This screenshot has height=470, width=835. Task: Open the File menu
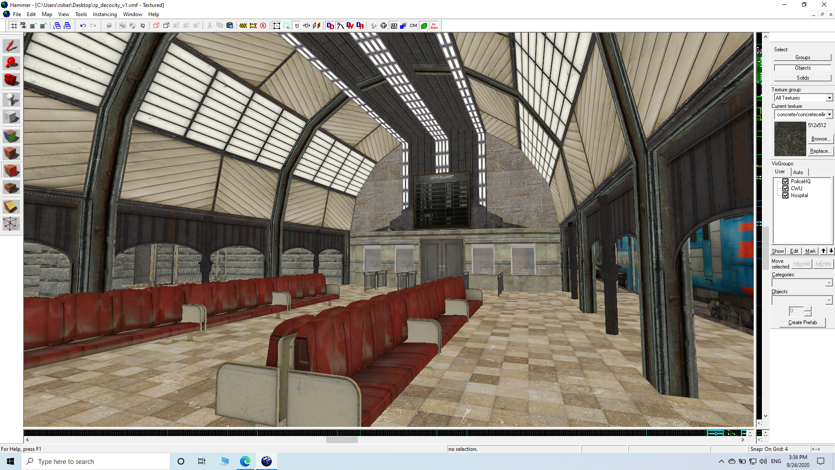[17, 14]
